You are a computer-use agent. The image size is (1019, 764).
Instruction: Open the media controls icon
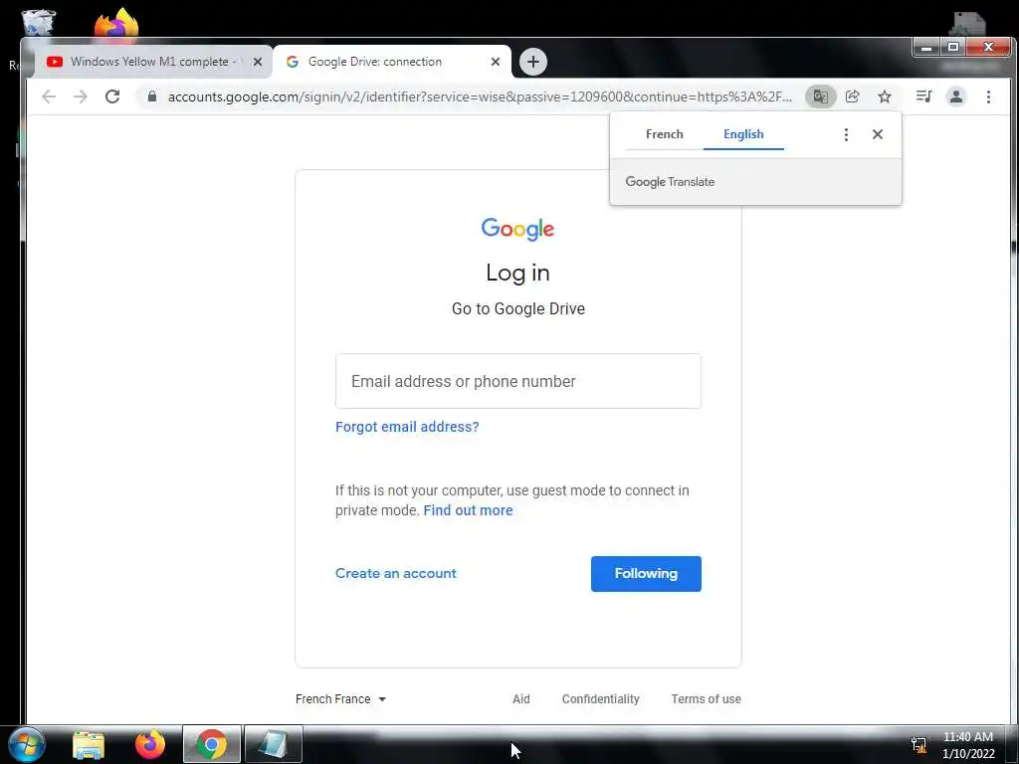point(923,96)
